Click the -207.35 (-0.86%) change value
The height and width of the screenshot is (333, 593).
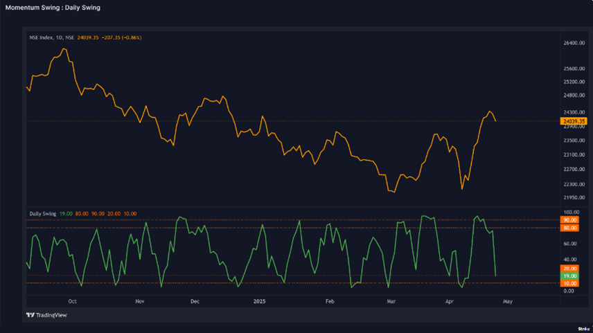tap(121, 37)
